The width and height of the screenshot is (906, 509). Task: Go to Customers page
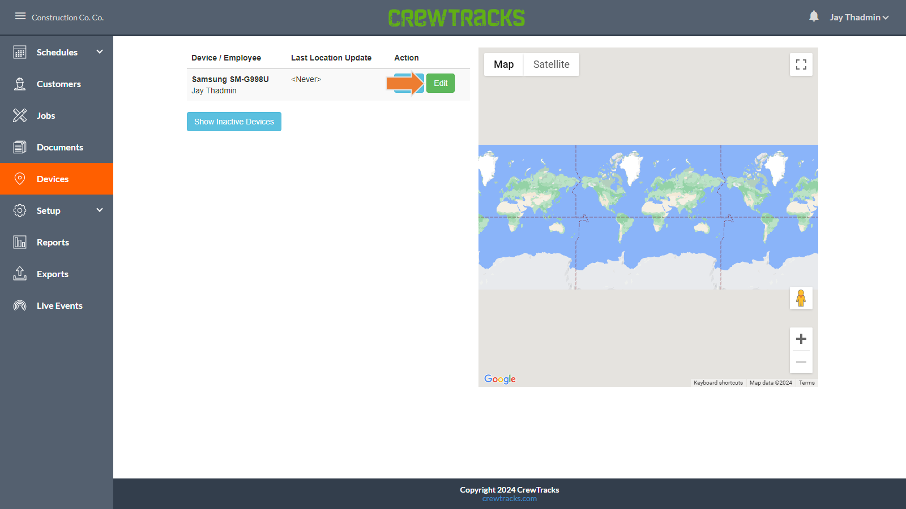(57, 84)
